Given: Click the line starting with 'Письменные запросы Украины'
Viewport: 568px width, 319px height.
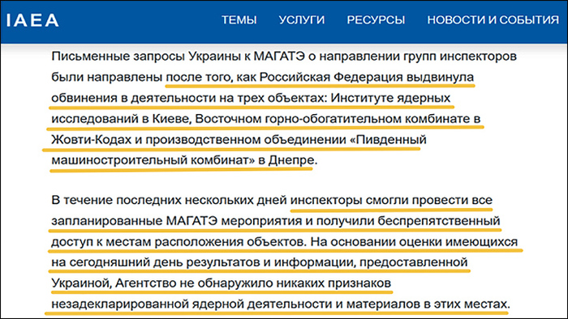Looking at the screenshot, I should tap(284, 57).
